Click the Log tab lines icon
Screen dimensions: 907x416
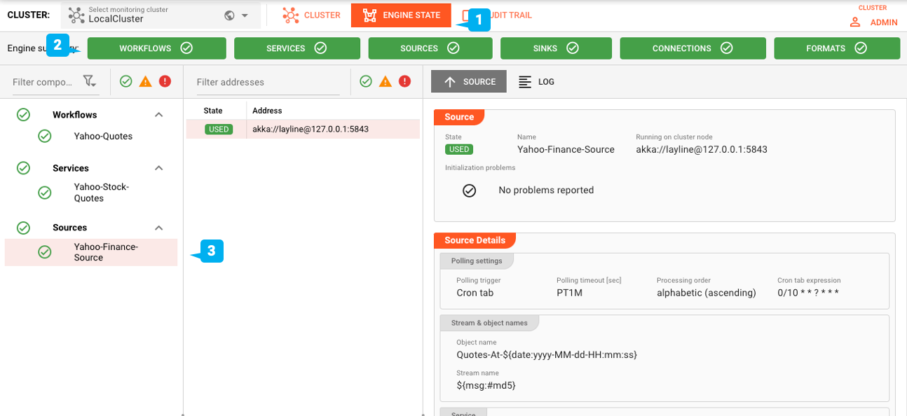click(x=525, y=82)
